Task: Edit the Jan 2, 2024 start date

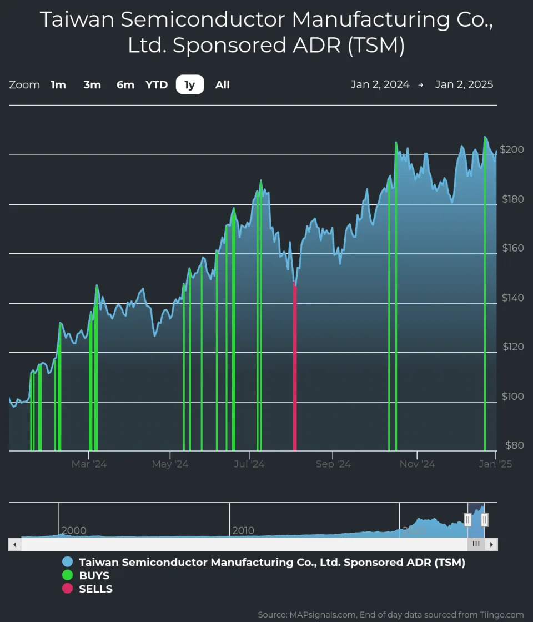Action: (380, 84)
